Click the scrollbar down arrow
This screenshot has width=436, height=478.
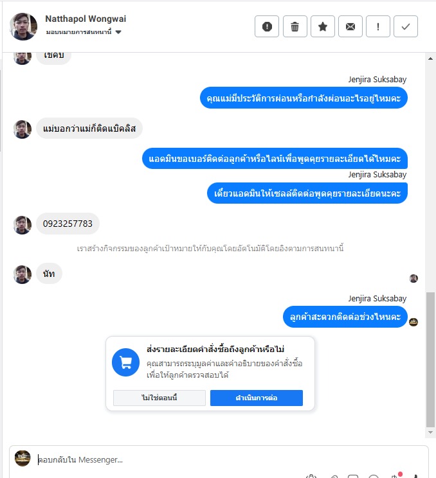click(x=430, y=432)
